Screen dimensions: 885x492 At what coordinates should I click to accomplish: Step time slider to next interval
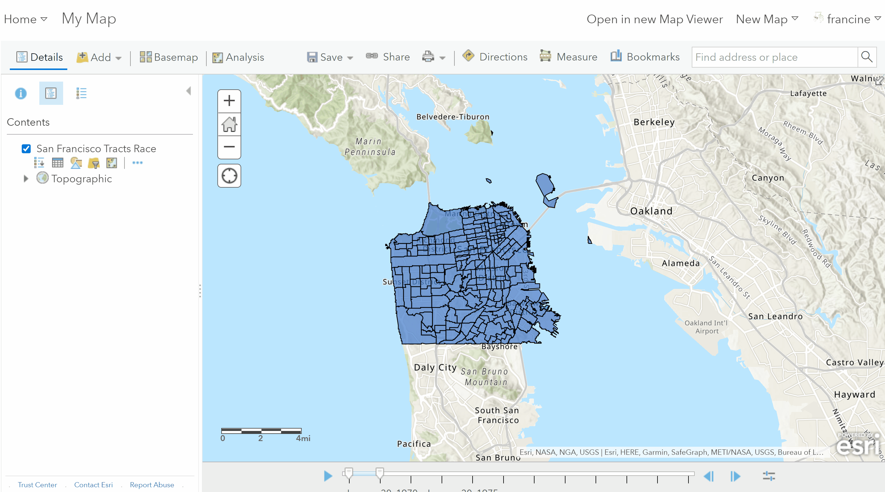coord(735,476)
